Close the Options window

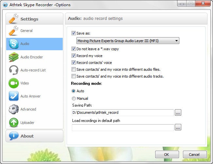pyautogui.click(x=203, y=3)
